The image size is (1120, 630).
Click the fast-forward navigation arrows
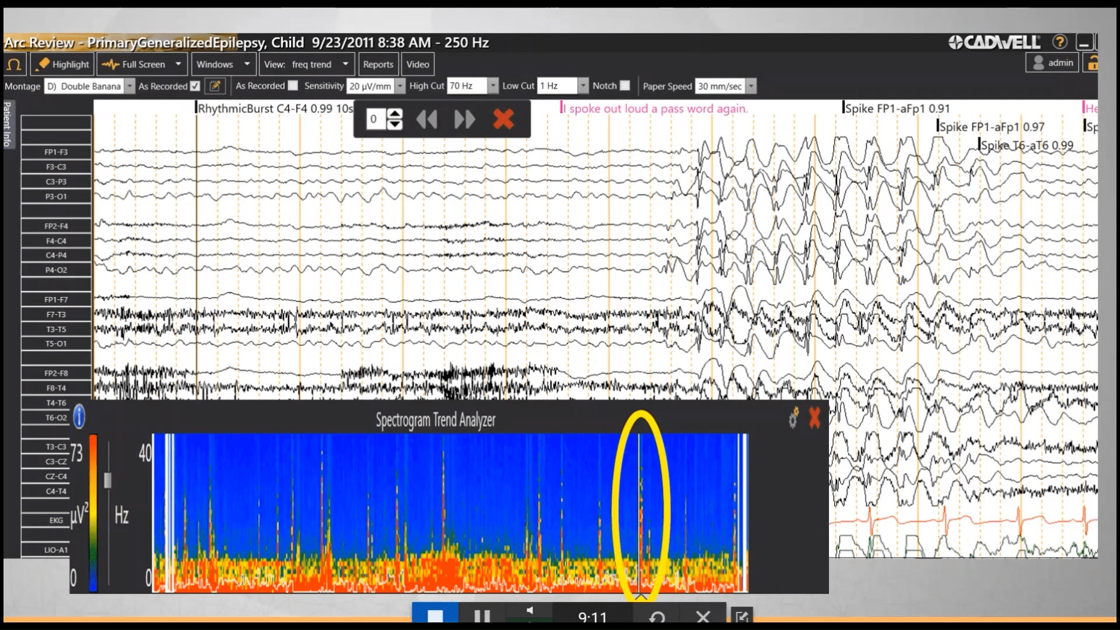pyautogui.click(x=464, y=119)
